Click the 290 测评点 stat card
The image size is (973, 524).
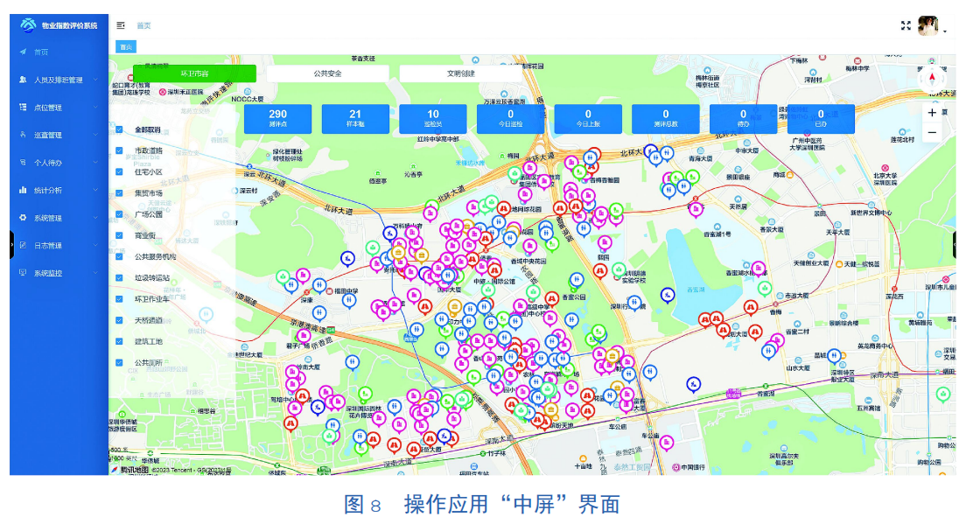click(277, 119)
